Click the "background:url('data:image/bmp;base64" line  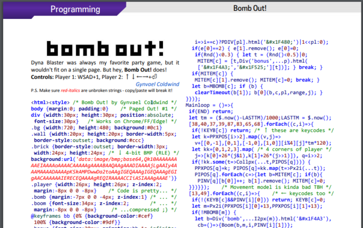click(x=104, y=159)
